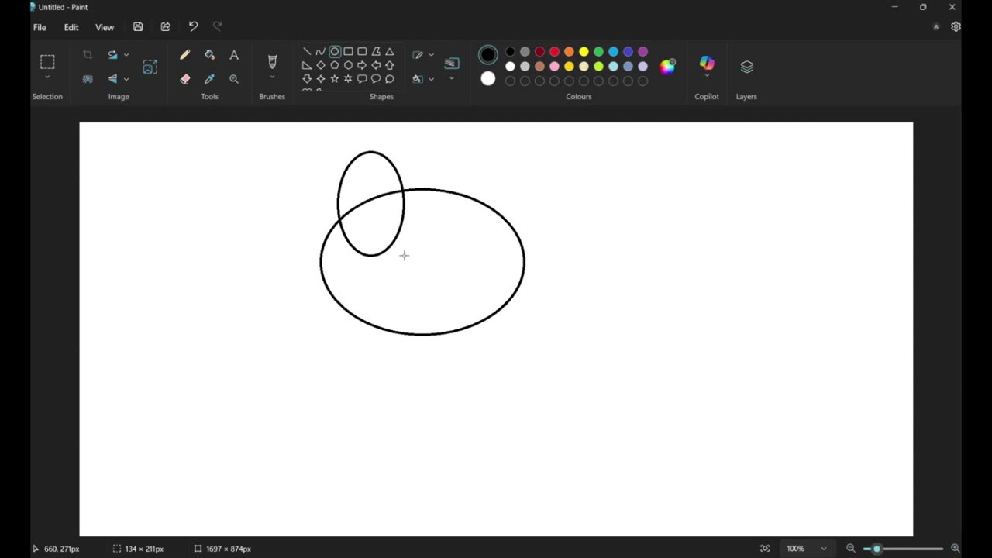Pick the green colour swatch
Viewport: 992px width, 558px height.
(x=598, y=52)
